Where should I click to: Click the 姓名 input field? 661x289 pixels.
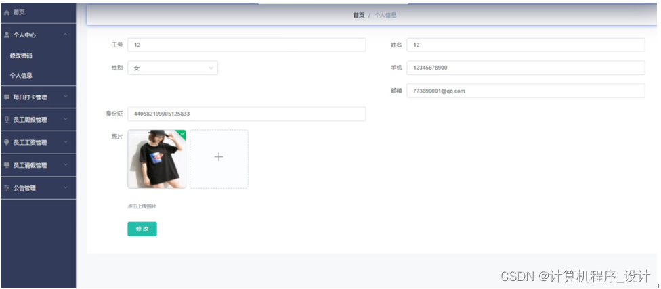pos(526,45)
